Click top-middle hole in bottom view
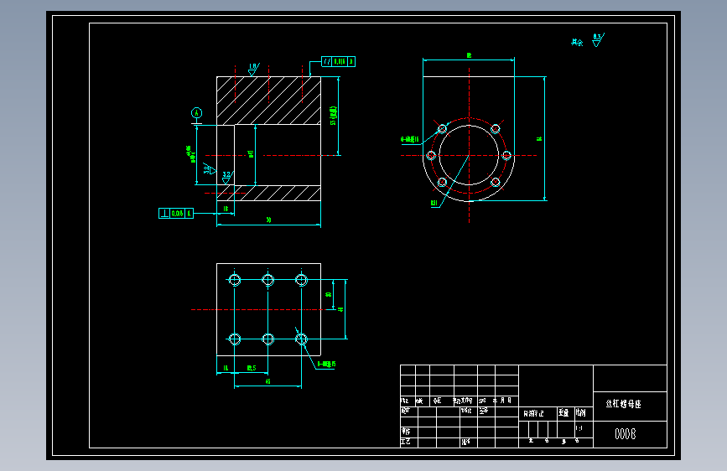The width and height of the screenshot is (727, 471). point(268,280)
